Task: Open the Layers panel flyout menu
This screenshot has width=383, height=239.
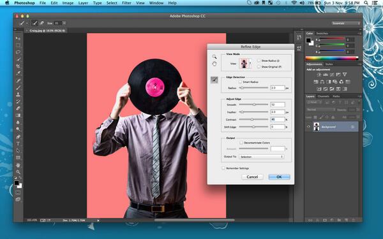Action: (x=359, y=96)
